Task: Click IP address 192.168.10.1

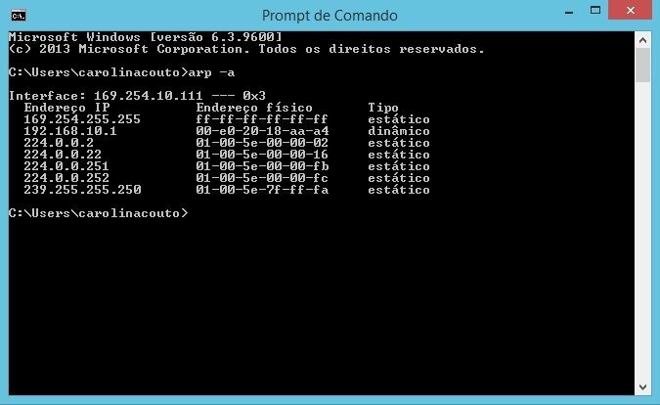Action: [70, 131]
